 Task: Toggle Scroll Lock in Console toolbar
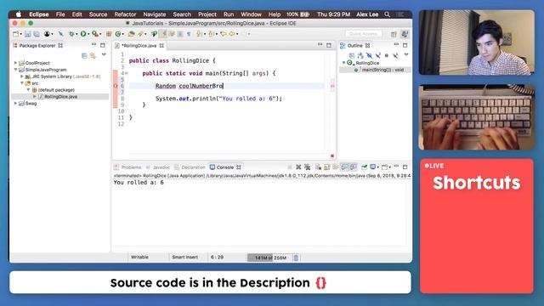[x=326, y=167]
